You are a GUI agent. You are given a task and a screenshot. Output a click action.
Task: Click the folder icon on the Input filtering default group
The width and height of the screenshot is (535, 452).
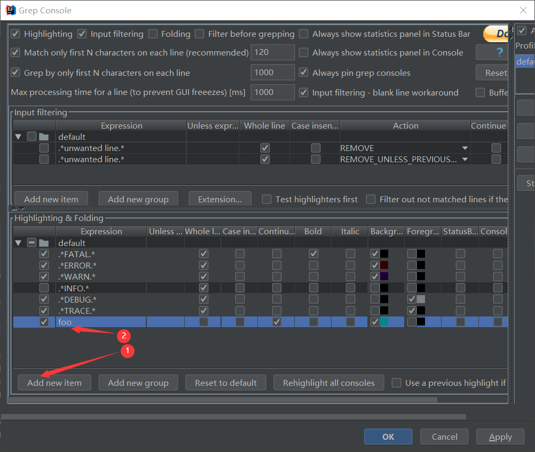(x=44, y=137)
